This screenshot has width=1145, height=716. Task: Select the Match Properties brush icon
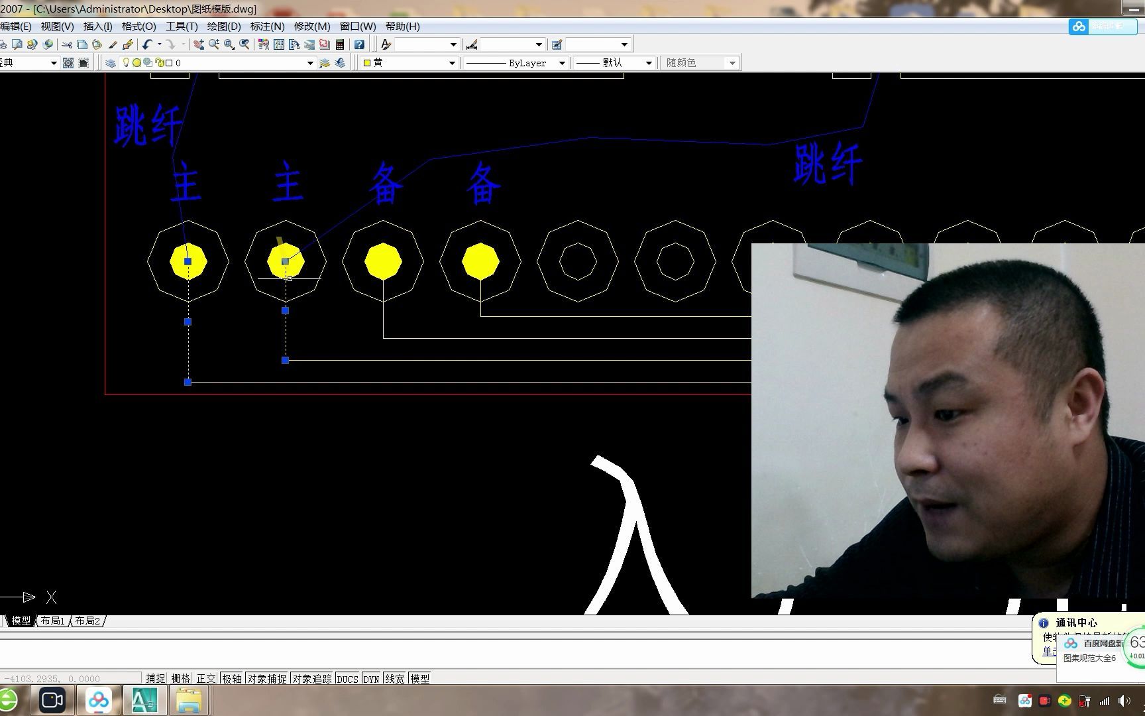pos(113,44)
